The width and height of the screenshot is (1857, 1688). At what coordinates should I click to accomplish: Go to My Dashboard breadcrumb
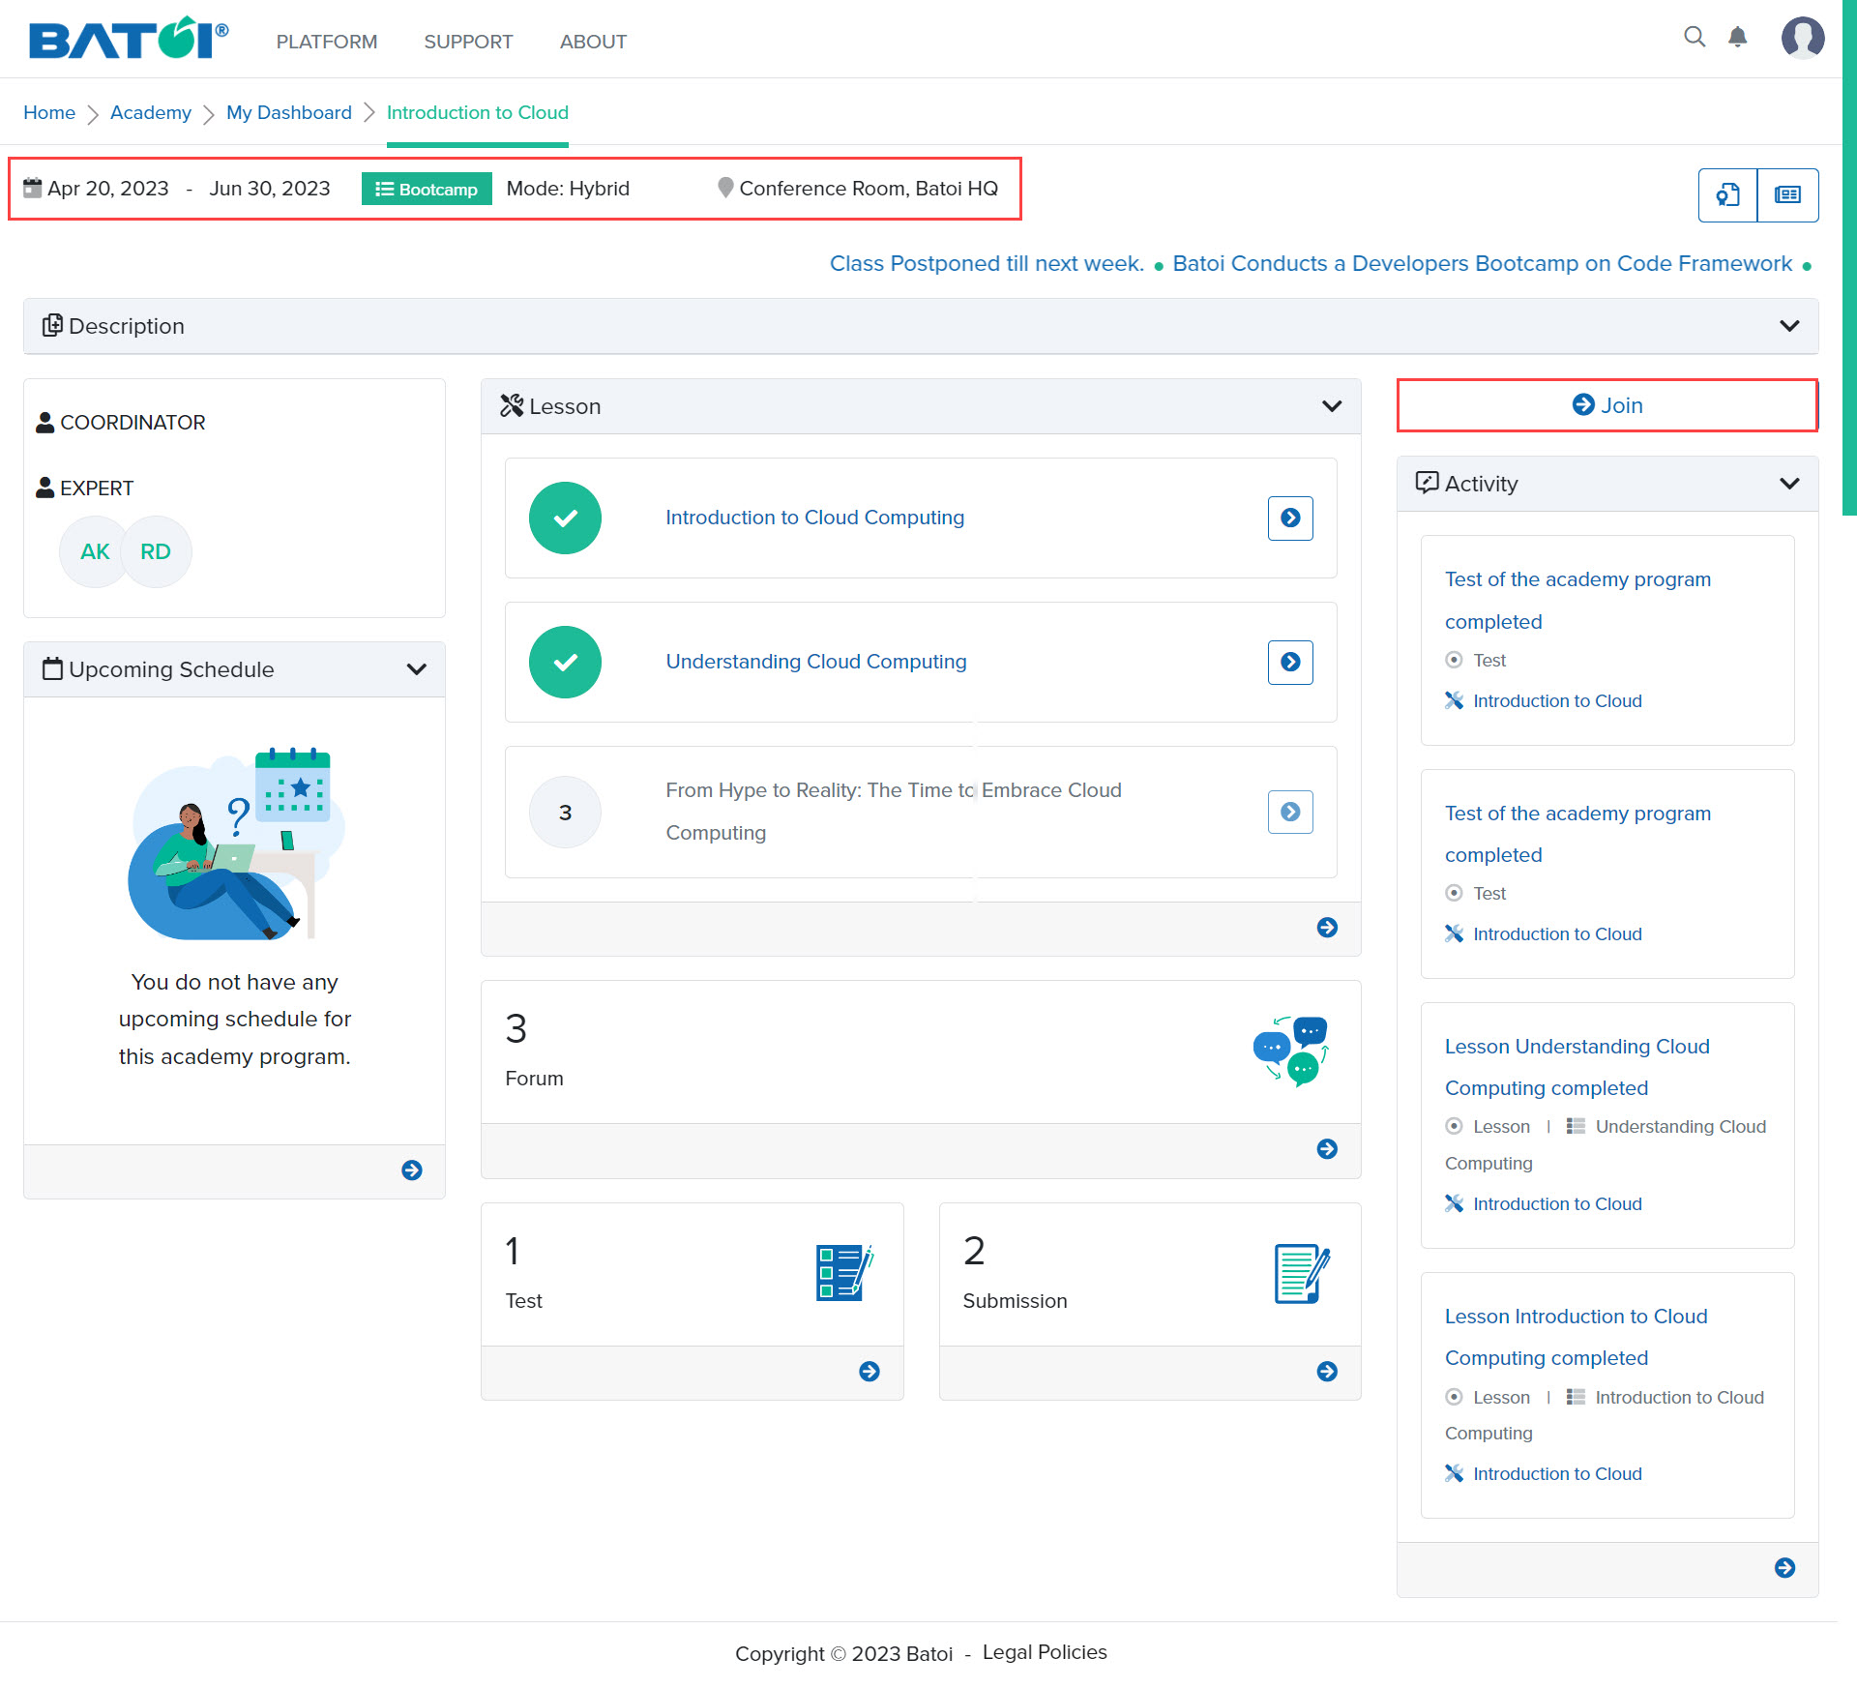click(x=289, y=112)
